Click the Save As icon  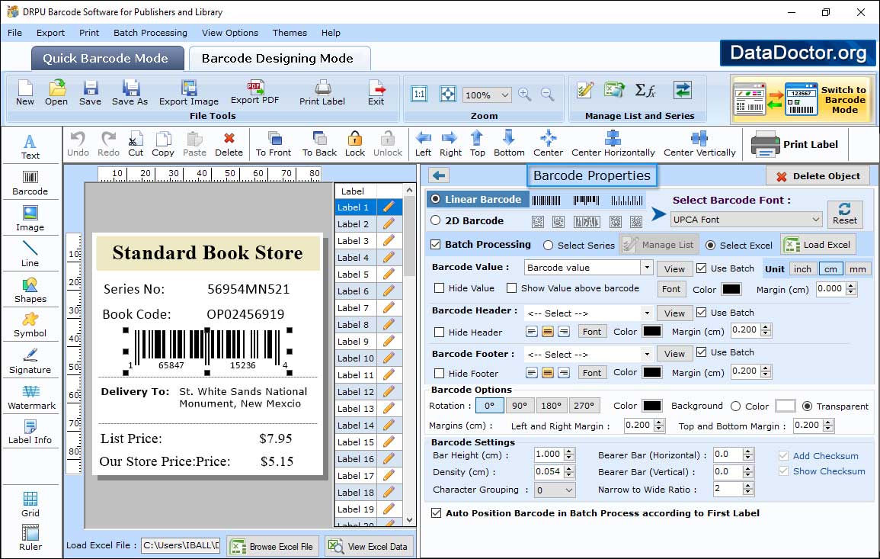130,93
